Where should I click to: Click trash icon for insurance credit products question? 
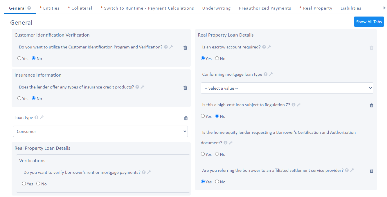pos(185,88)
